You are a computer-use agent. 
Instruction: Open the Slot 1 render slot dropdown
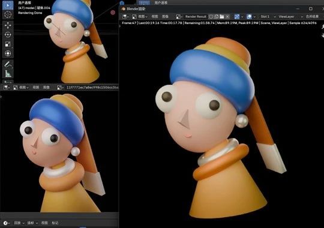[268, 17]
